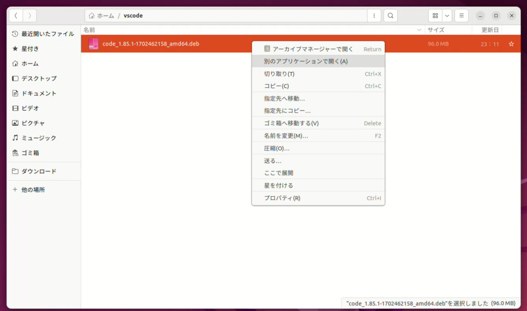Sort by 更新日 column header
Viewport: 527px width, 311px height.
click(x=487, y=30)
